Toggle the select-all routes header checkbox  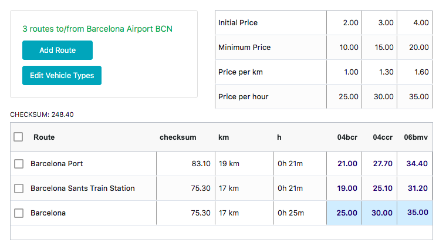coord(18,137)
